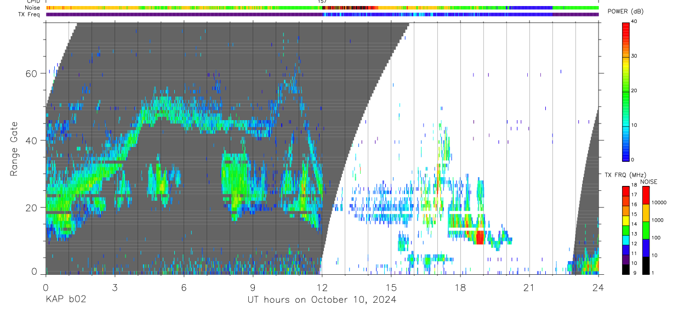Click the '14' label of the TX FRQ legend
673x311 pixels.
click(x=635, y=224)
